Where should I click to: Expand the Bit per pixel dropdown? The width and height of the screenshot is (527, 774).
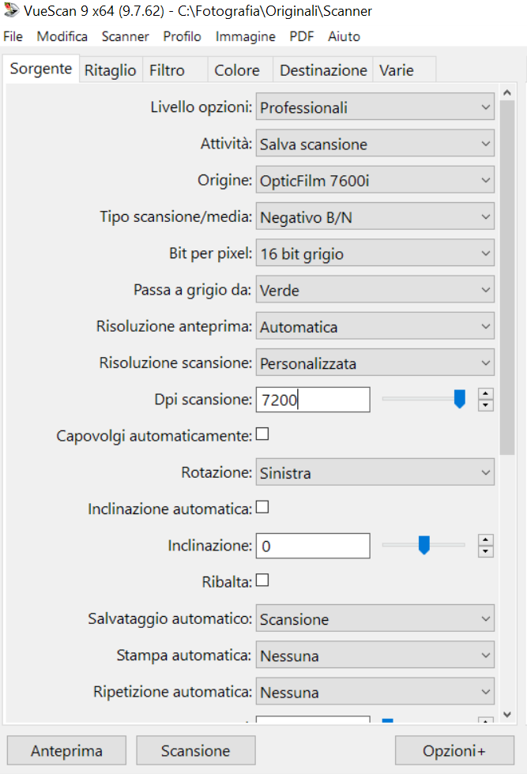click(375, 254)
